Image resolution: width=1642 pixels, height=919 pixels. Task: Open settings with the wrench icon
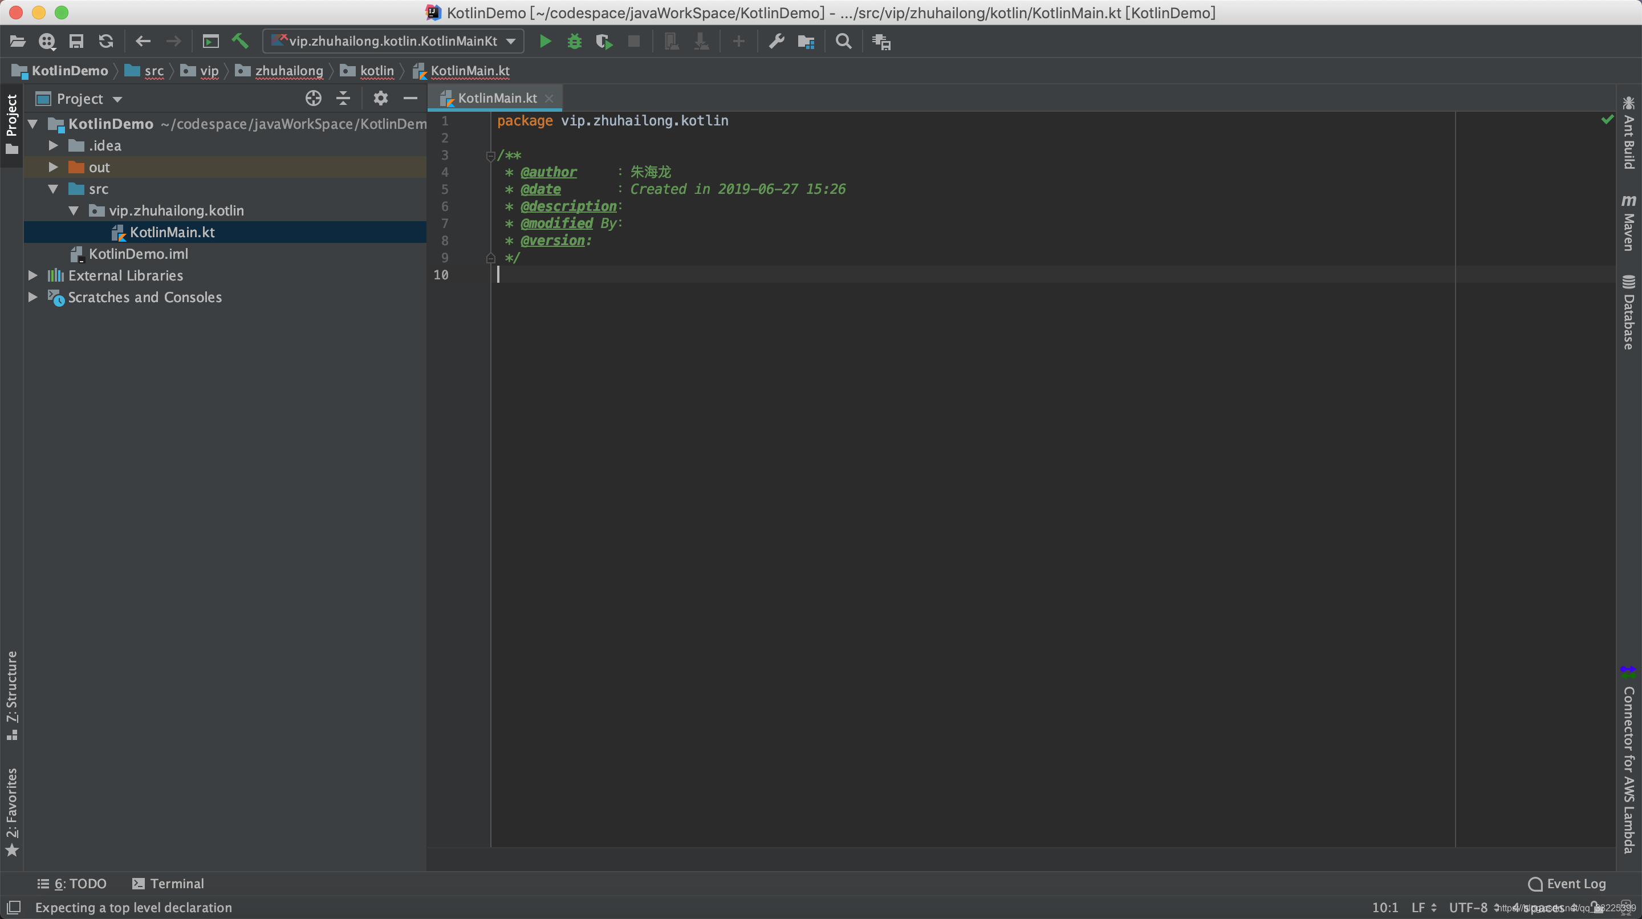tap(777, 42)
